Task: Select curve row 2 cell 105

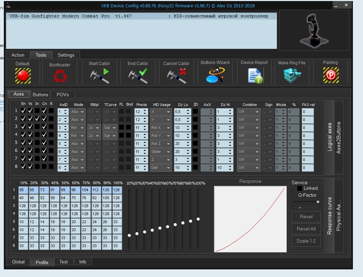Action: pyautogui.click(x=107, y=198)
